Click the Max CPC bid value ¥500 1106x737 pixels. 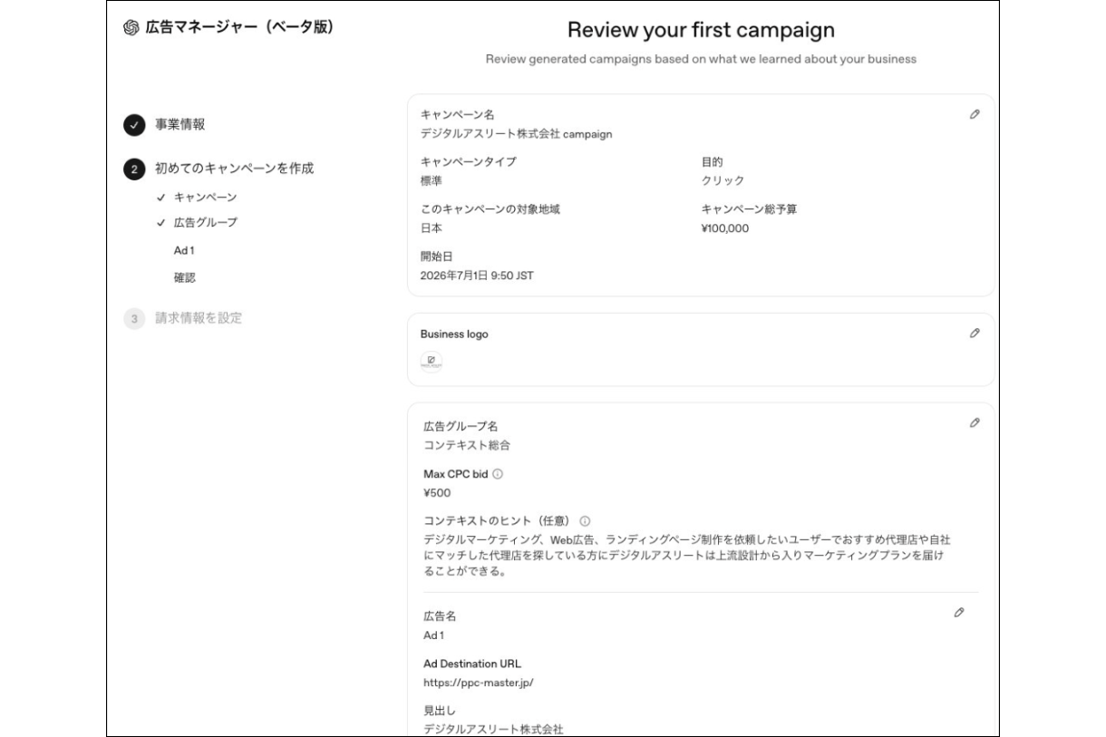(x=437, y=493)
